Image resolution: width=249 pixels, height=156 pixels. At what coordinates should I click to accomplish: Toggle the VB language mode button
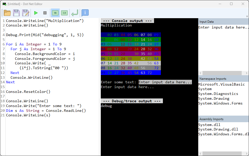55,13
